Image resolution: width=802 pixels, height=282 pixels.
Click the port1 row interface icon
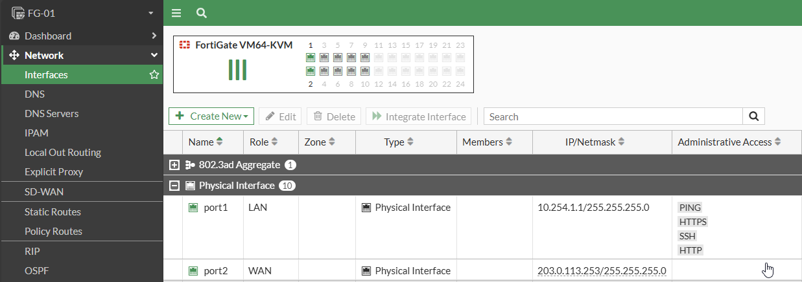coord(193,208)
